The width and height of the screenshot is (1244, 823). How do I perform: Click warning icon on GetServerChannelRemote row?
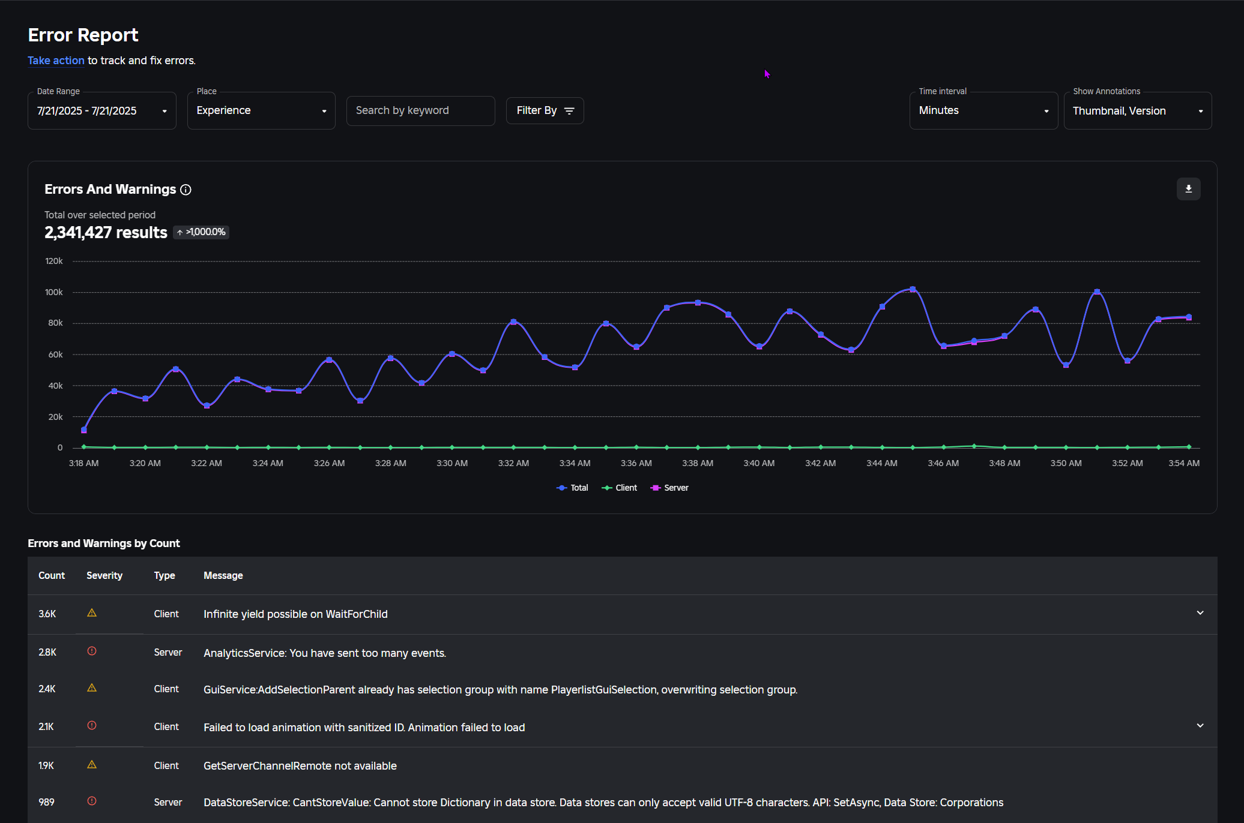pyautogui.click(x=92, y=765)
